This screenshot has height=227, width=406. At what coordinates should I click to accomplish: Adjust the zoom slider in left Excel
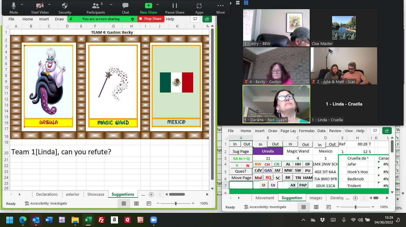point(176,203)
